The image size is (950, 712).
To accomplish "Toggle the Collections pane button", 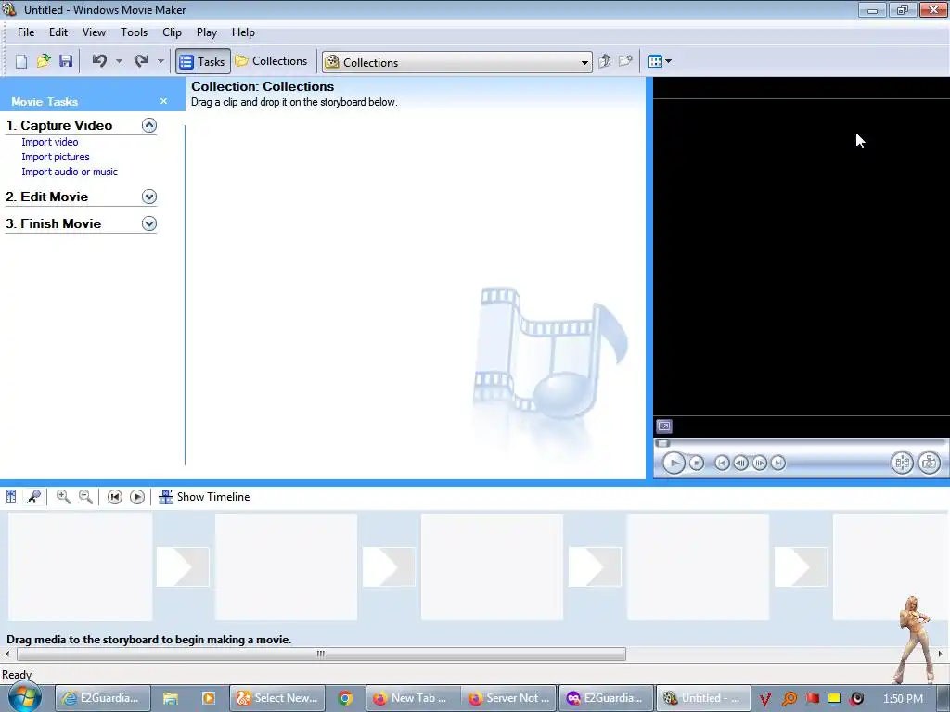I will click(x=272, y=61).
